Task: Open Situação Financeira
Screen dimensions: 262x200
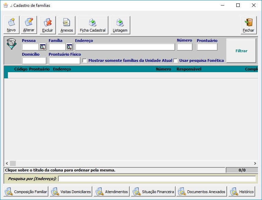Action: (x=153, y=192)
